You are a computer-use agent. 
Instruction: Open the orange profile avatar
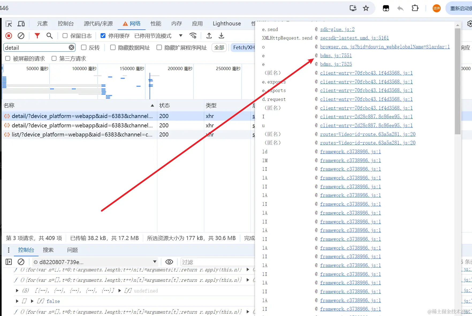coord(437,8)
